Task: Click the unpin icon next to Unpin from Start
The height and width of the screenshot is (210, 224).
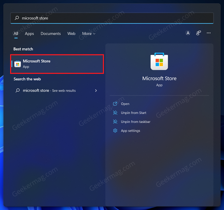Action: pos(115,113)
